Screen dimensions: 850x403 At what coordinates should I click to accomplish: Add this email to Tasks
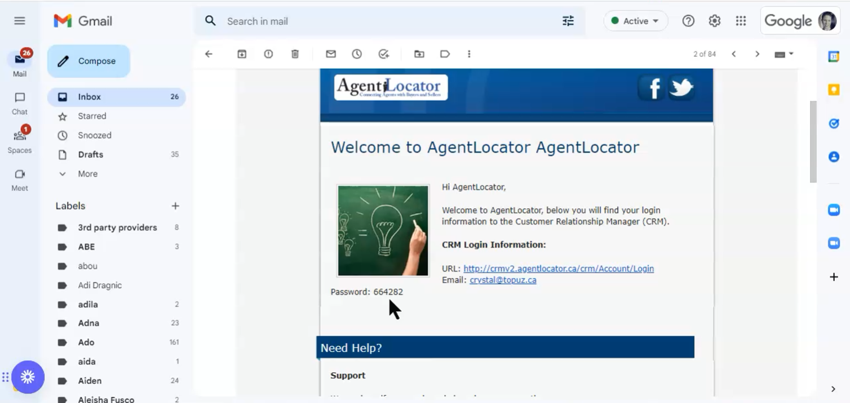pyautogui.click(x=384, y=54)
